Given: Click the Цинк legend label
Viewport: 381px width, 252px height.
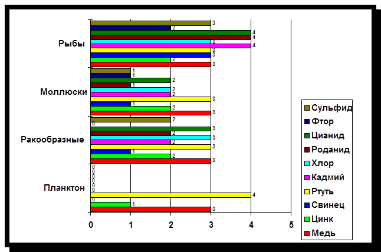Looking at the screenshot, I should [325, 218].
